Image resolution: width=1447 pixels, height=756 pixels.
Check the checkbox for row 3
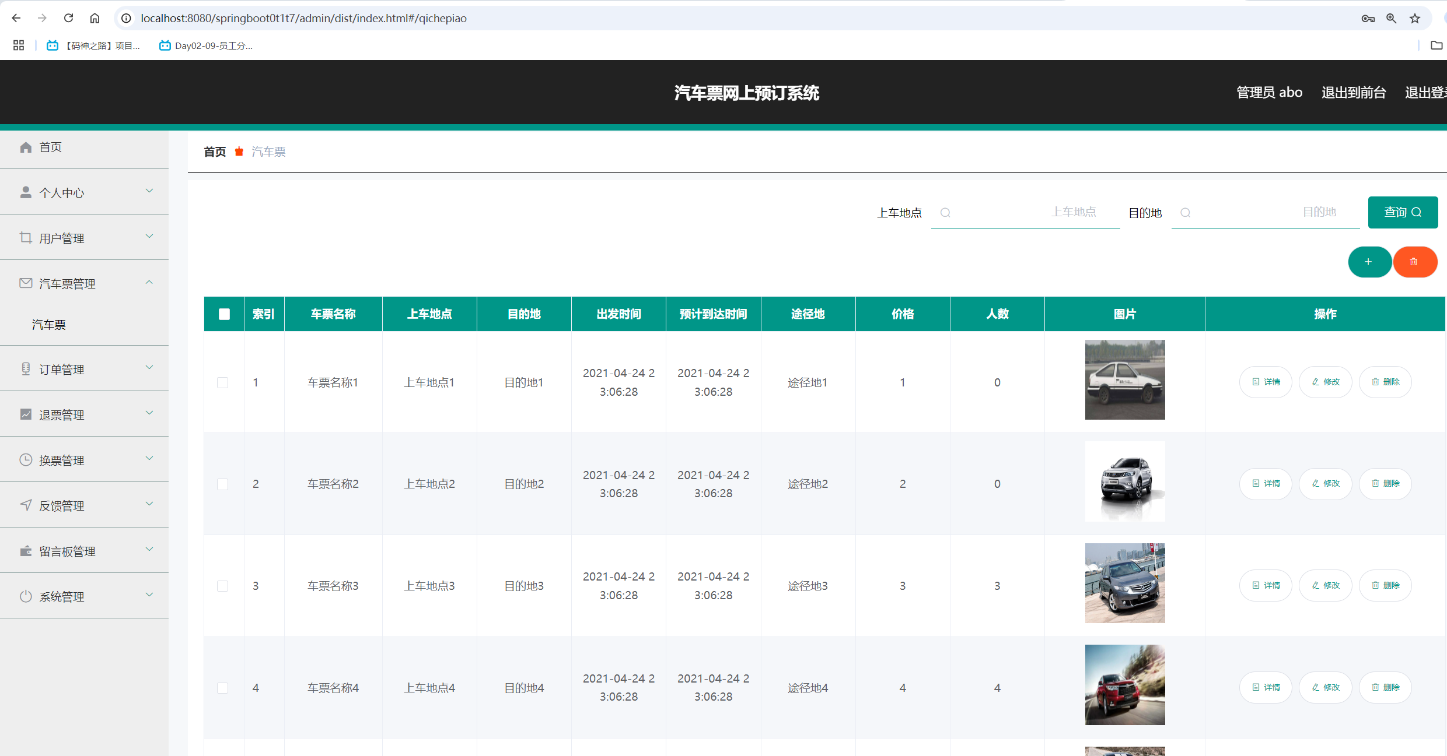pos(223,586)
